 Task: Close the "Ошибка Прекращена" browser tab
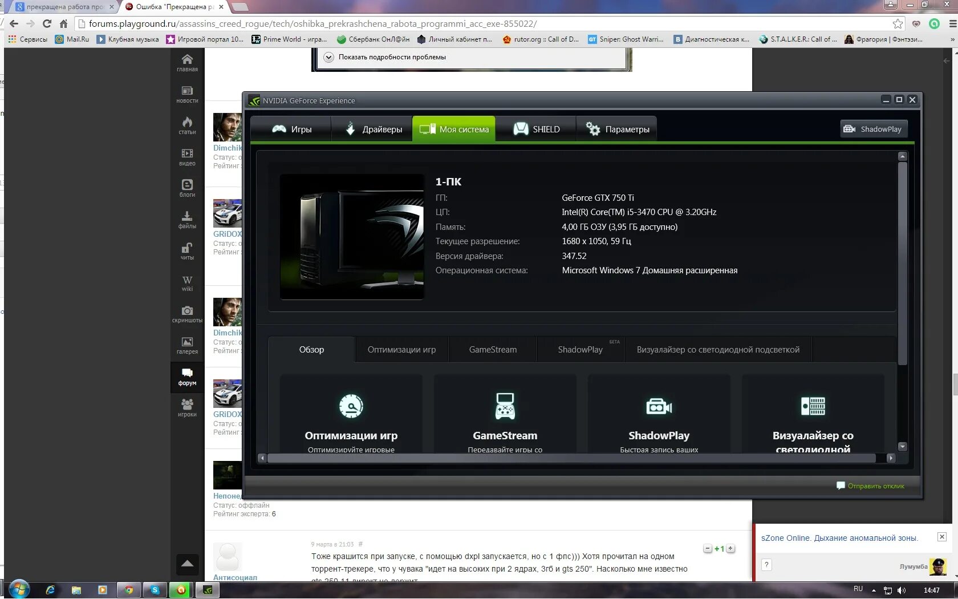coord(221,7)
